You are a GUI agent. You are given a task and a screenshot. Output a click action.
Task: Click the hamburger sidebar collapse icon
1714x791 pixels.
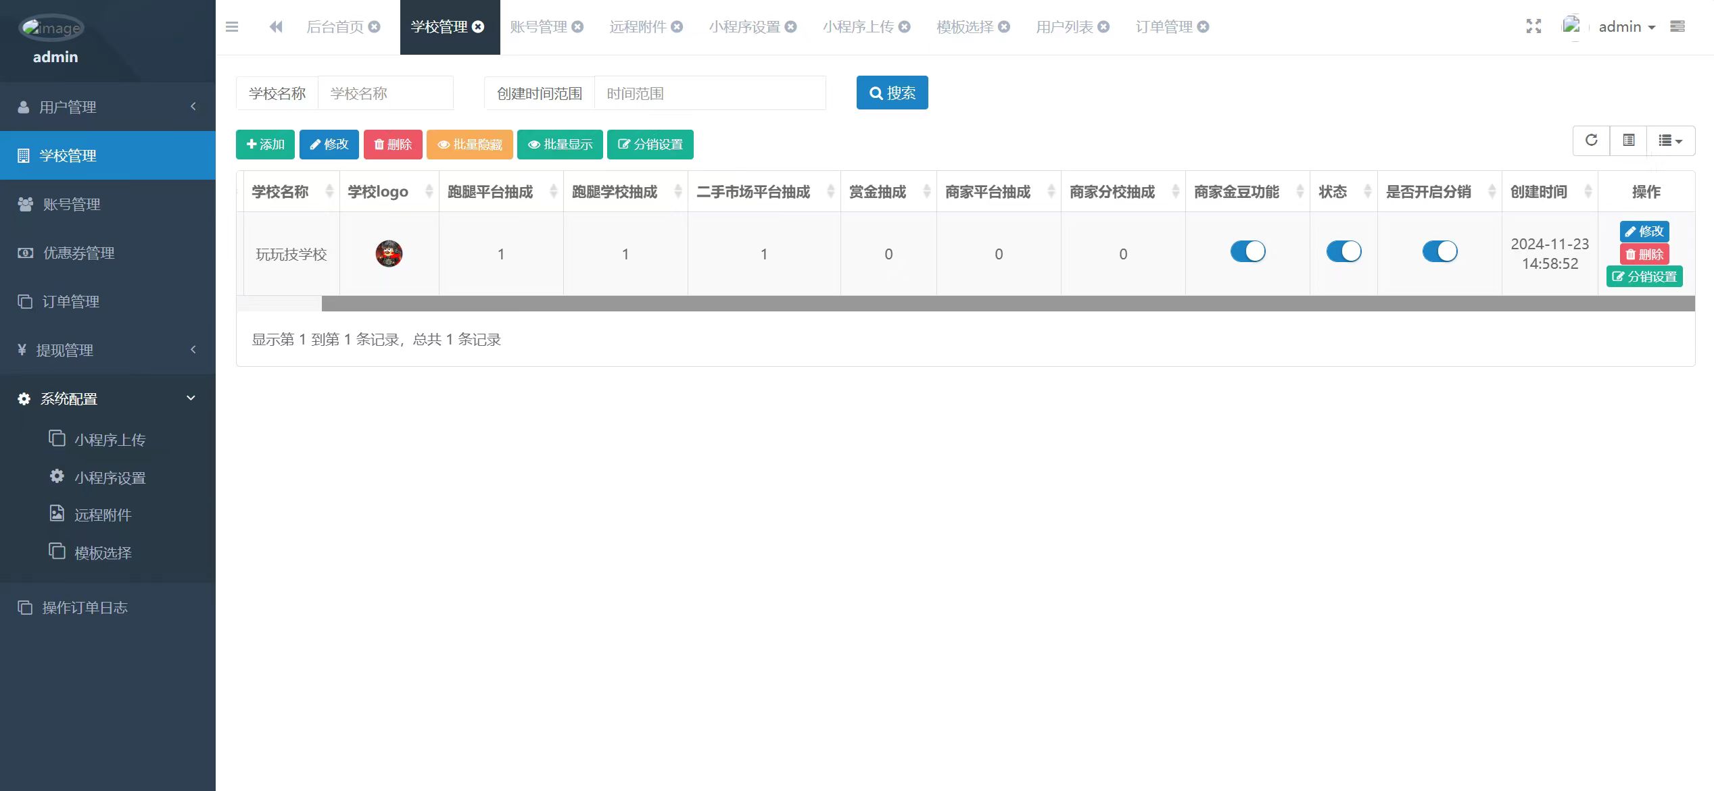click(232, 27)
